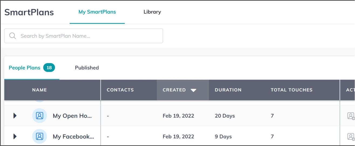Click add-contact icon in the Feb 19 20 Days row

pyautogui.click(x=351, y=116)
